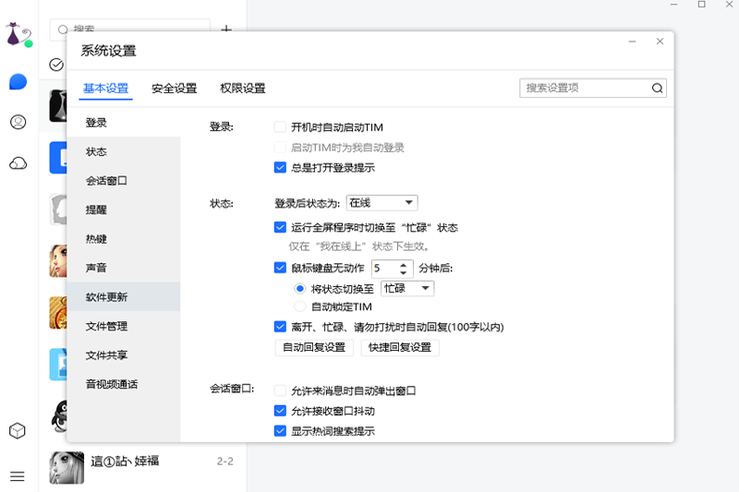Open the messages chat bubble icon
This screenshot has width=739, height=492.
coord(18,82)
